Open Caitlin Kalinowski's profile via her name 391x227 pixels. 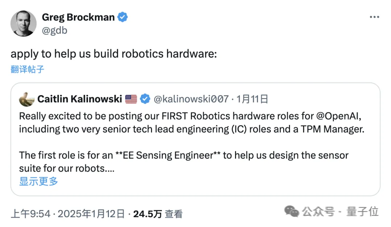tap(80, 99)
